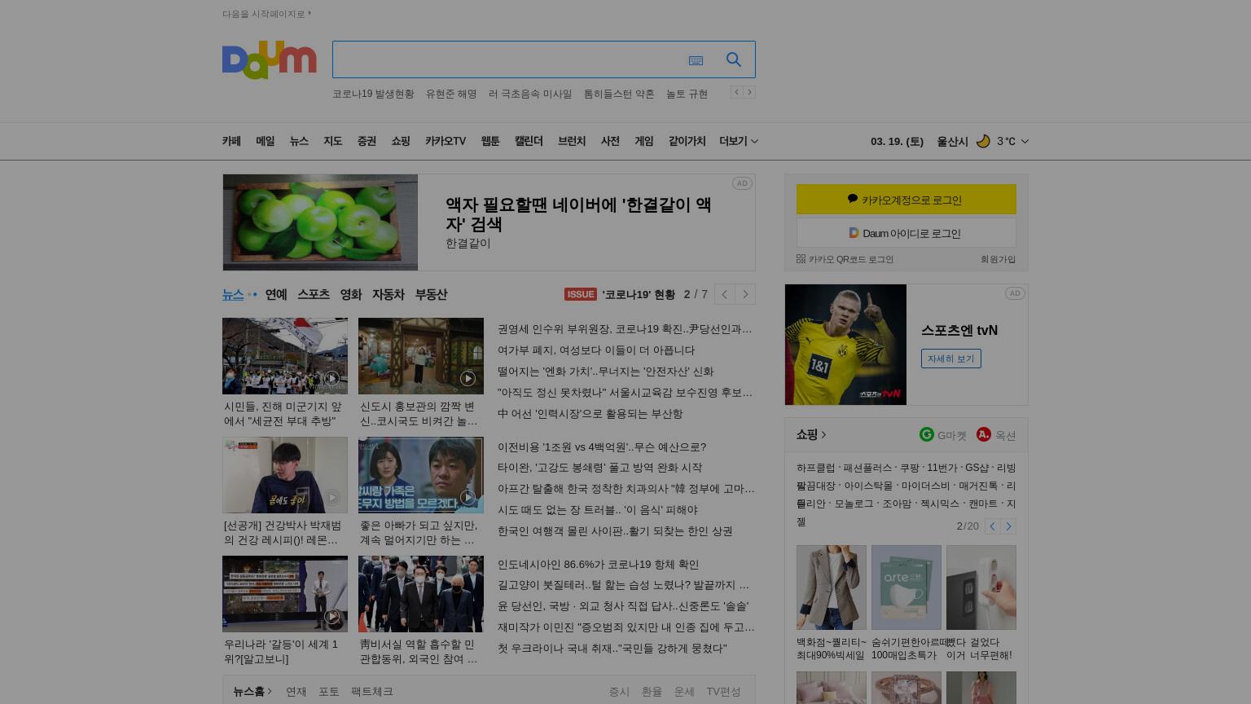Switch to the 부동산 news tab
The image size is (1251, 704).
click(431, 294)
